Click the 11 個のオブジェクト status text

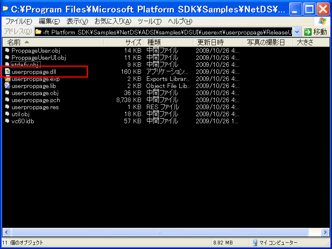[23, 243]
